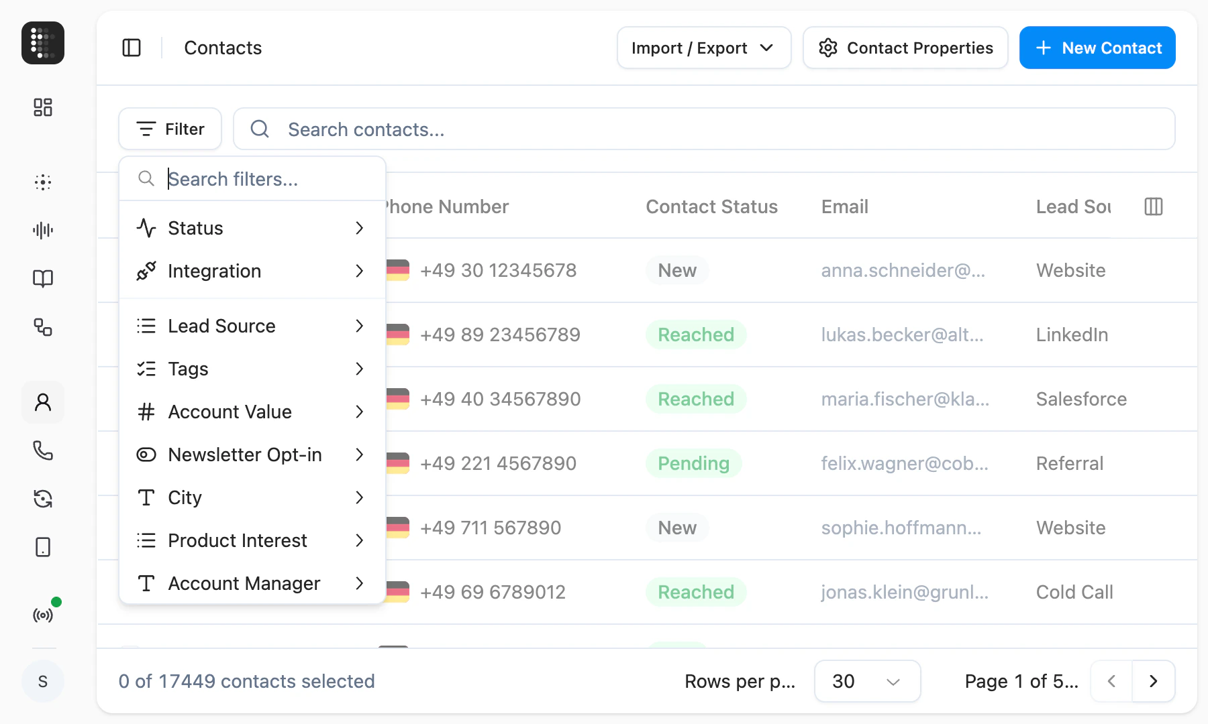This screenshot has width=1208, height=724.
Task: Open the Contacts person icon in sidebar
Action: click(x=43, y=402)
